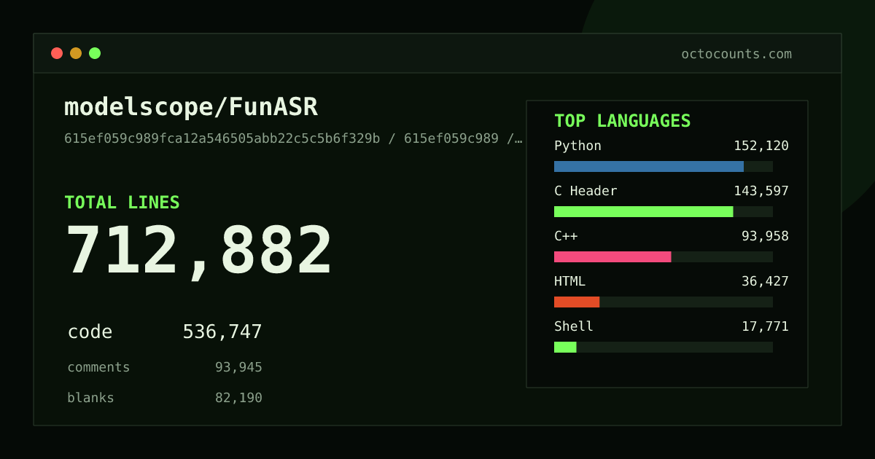875x459 pixels.
Task: Select the blanks value 82,190
Action: point(238,398)
